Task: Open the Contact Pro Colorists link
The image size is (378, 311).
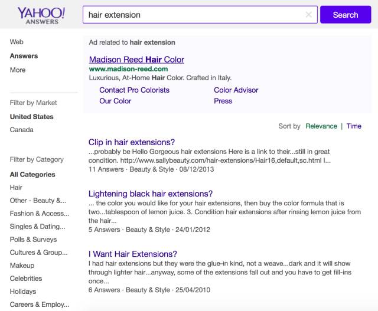Action: pyautogui.click(x=134, y=90)
